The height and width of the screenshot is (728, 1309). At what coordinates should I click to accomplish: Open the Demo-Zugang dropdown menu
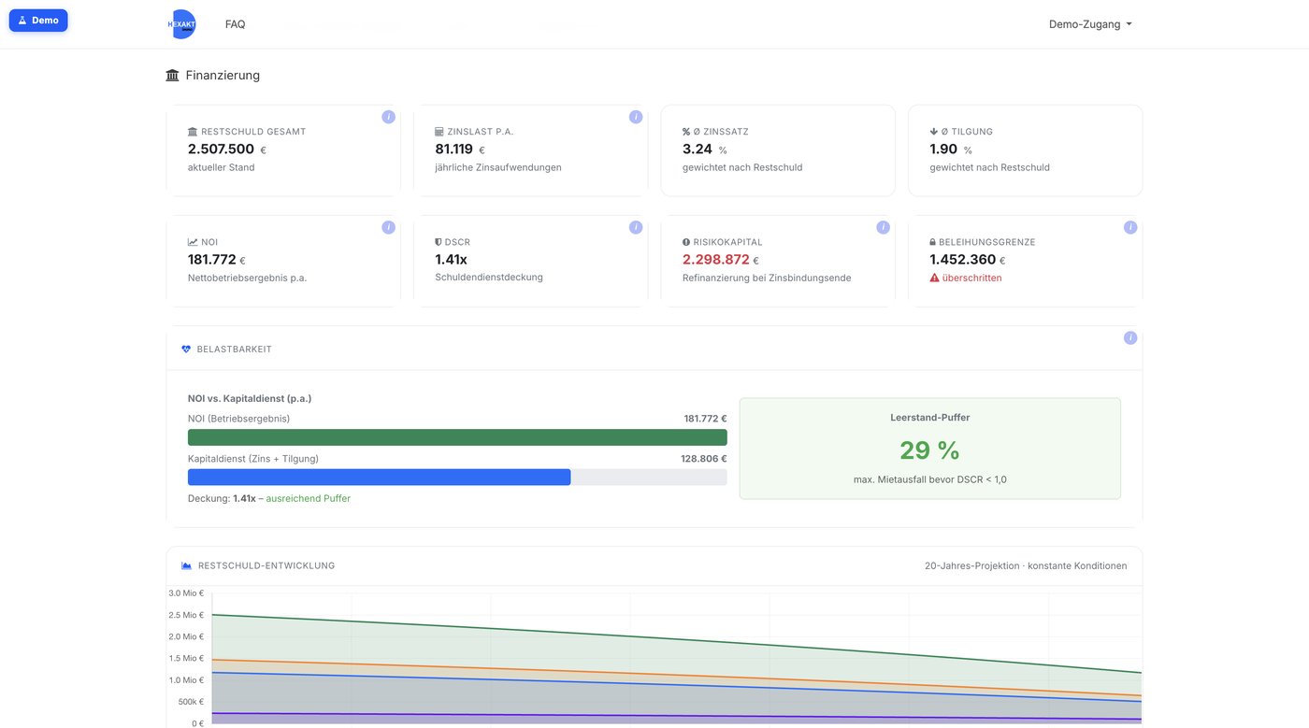[1090, 24]
